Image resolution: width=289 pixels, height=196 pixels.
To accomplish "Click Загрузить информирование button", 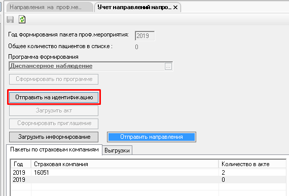I will (x=54, y=137).
